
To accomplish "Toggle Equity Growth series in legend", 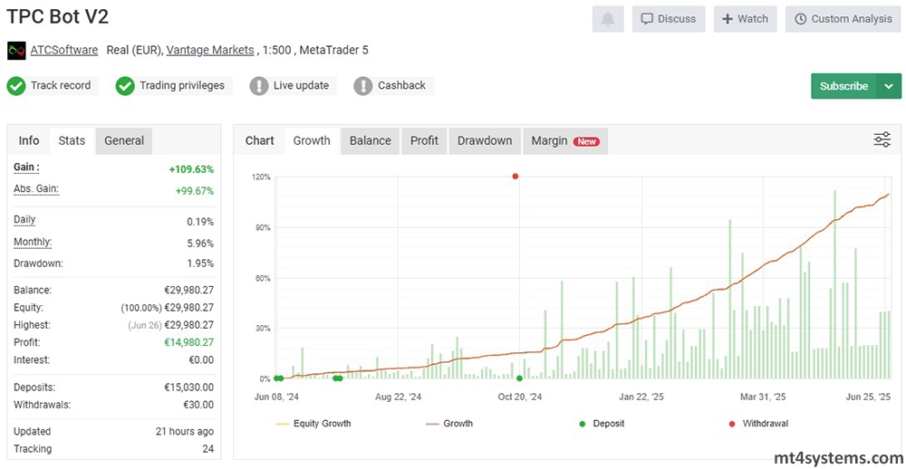I will pos(313,424).
